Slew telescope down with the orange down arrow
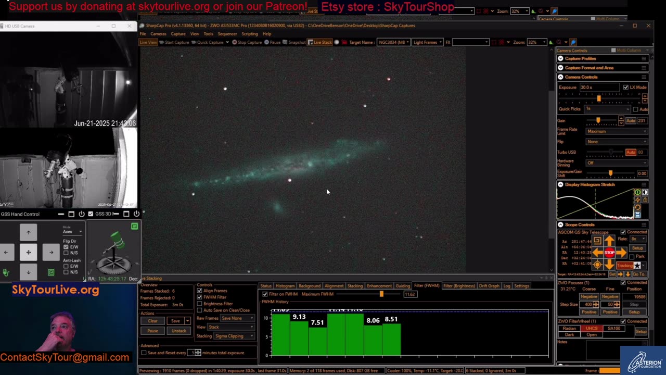The height and width of the screenshot is (375, 666). coord(609,264)
